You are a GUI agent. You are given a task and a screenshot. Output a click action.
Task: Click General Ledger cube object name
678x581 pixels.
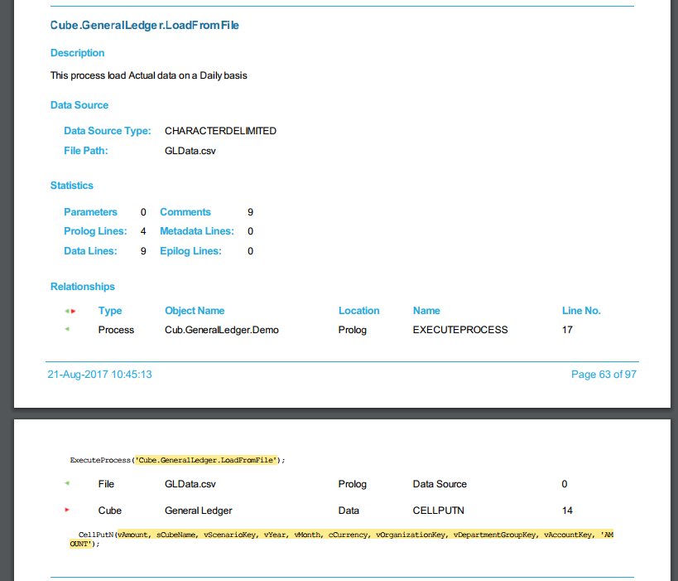pyautogui.click(x=199, y=511)
